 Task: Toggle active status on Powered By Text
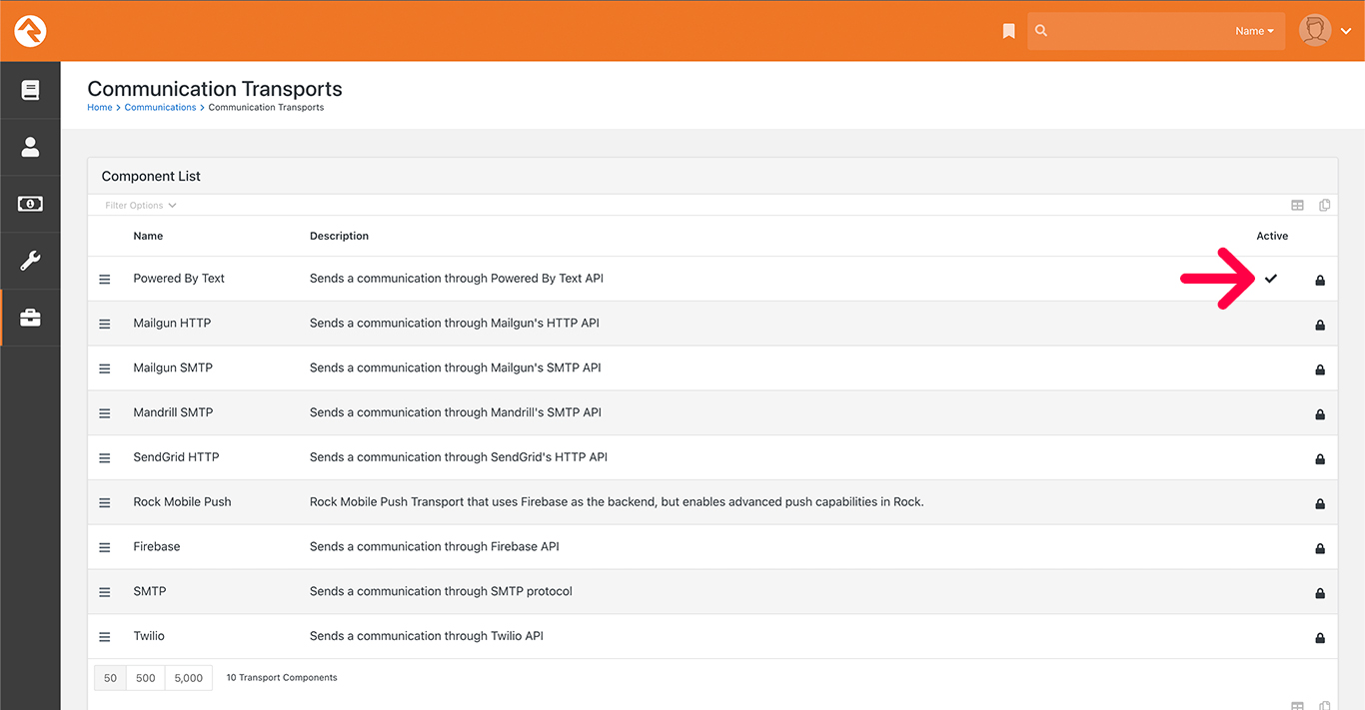click(1271, 279)
